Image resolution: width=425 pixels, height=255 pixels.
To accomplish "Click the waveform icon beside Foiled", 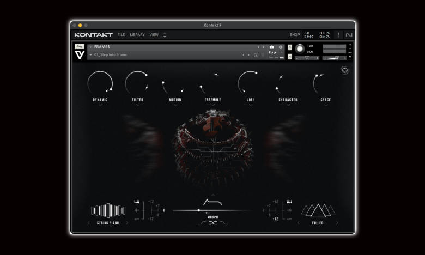I will [x=289, y=210].
